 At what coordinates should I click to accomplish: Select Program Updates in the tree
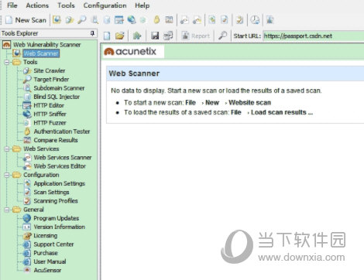point(57,218)
